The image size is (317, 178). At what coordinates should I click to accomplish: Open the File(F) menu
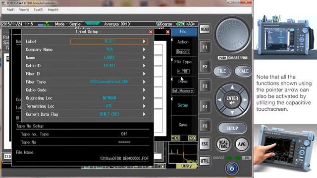(10, 10)
